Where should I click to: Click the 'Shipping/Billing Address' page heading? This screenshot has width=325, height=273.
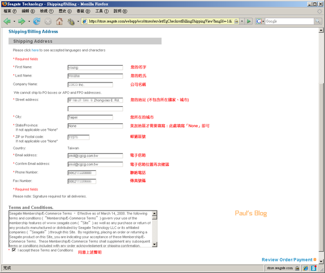(x=33, y=31)
